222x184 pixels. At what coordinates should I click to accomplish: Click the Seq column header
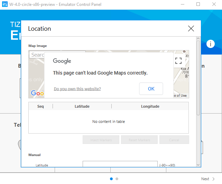40,106
